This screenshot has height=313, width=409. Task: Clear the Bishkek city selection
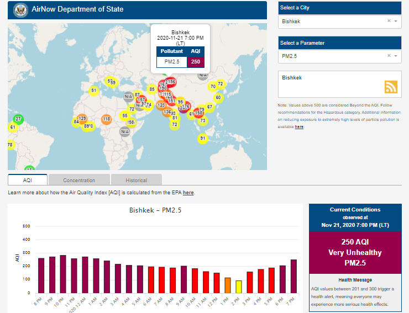pos(389,22)
